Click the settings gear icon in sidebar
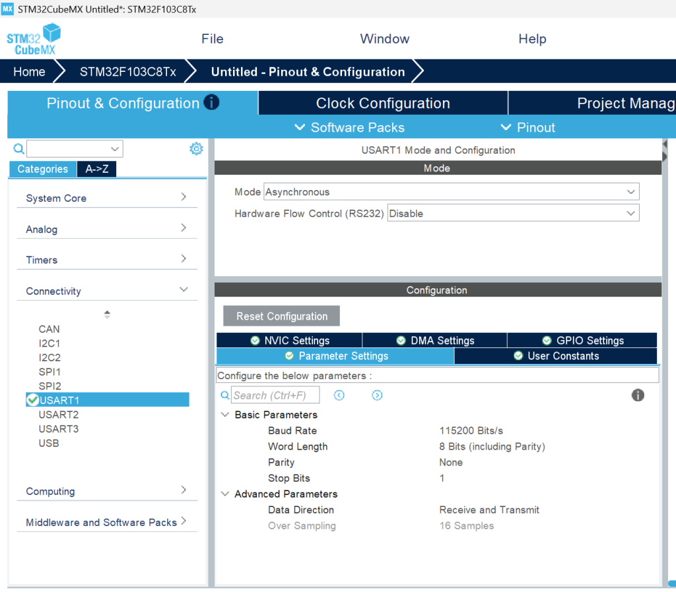The width and height of the screenshot is (676, 592). pyautogui.click(x=196, y=149)
